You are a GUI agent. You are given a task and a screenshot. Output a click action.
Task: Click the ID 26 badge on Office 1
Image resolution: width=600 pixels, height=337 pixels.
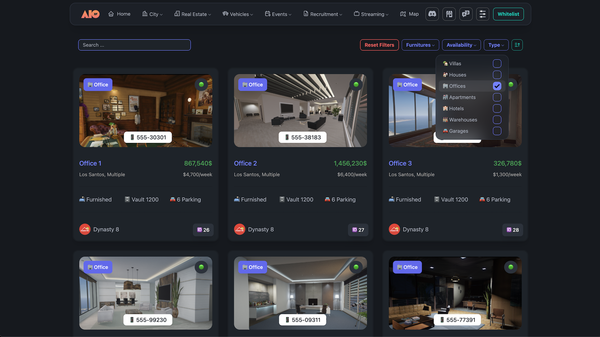coord(203,230)
